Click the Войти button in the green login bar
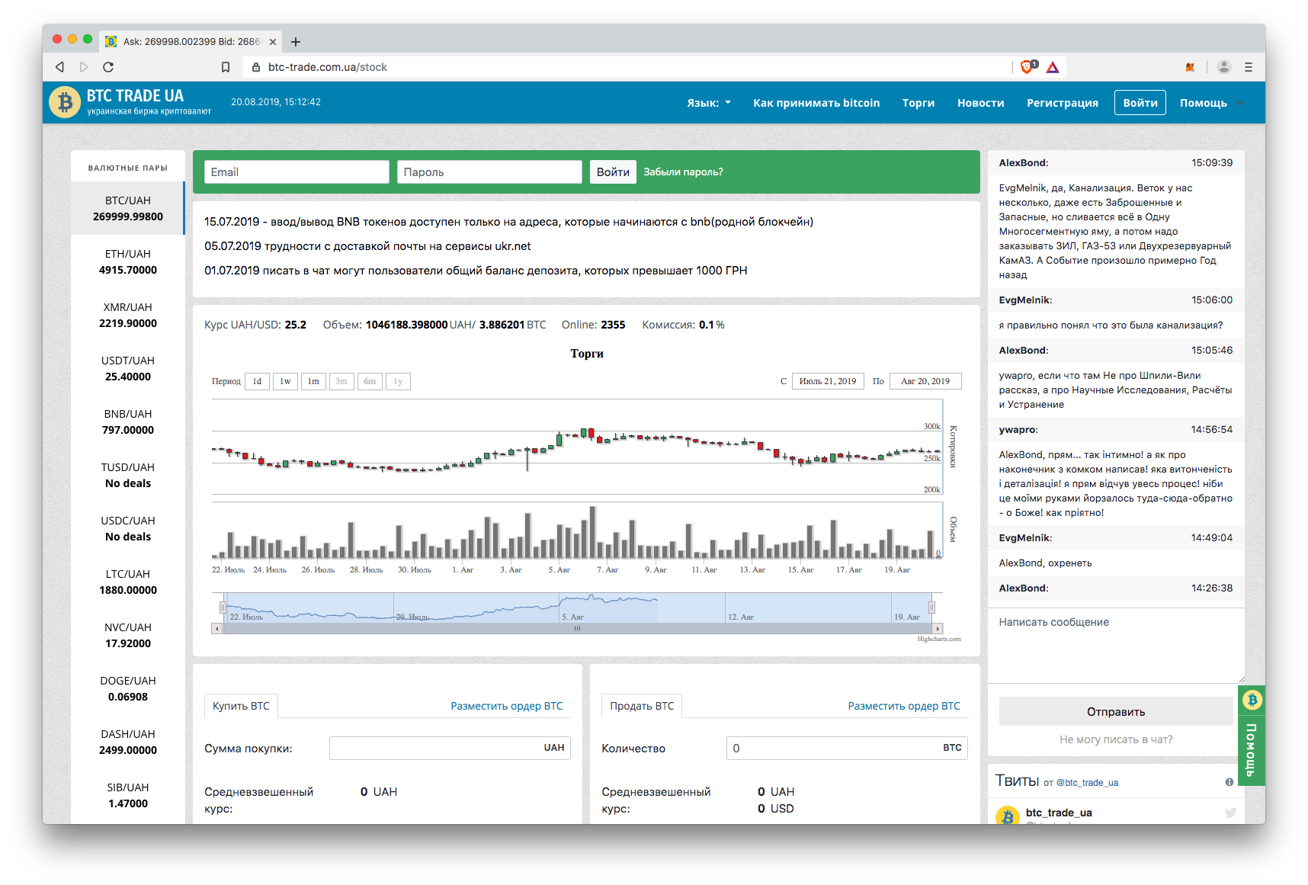 [613, 172]
